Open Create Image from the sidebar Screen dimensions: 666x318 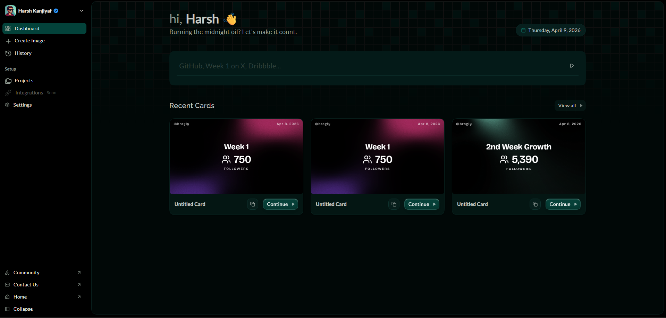click(x=8, y=41)
